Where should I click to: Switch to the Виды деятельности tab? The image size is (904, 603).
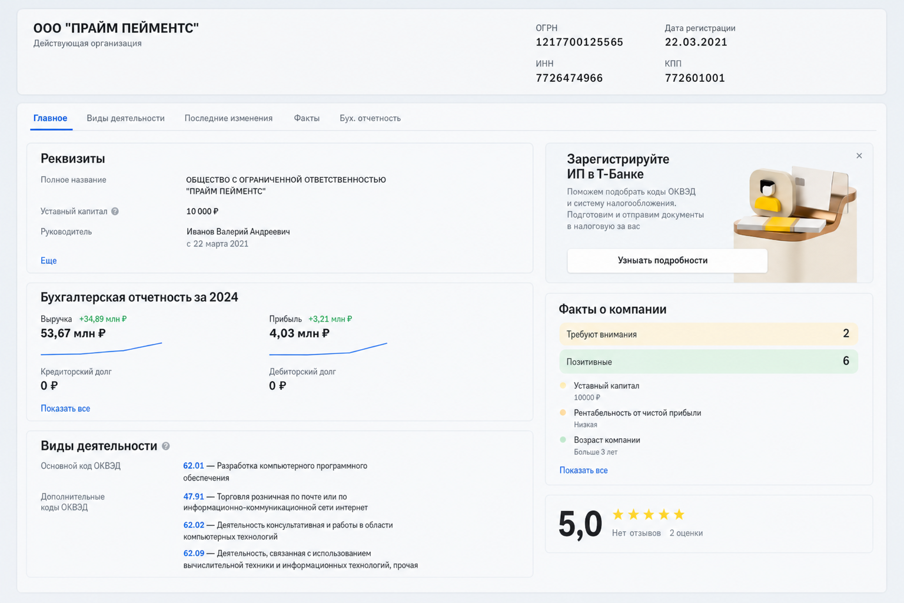tap(125, 118)
